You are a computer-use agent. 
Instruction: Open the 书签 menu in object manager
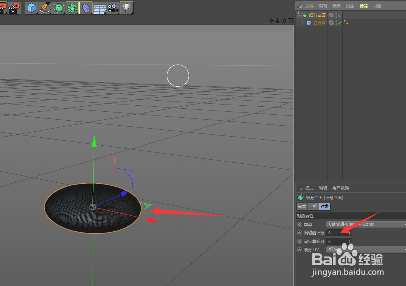click(x=377, y=6)
